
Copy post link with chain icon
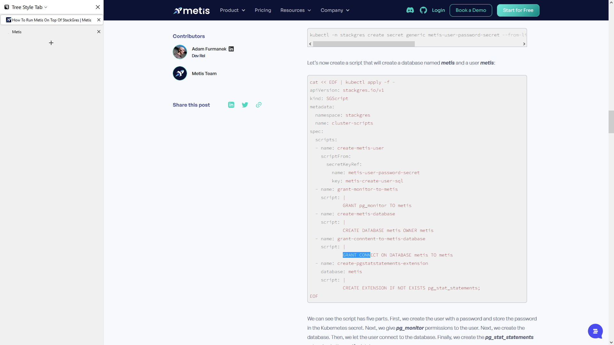(259, 105)
